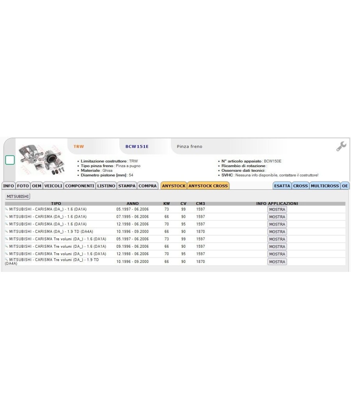Open the TRW brake caliper product thumbnail

click(41, 160)
